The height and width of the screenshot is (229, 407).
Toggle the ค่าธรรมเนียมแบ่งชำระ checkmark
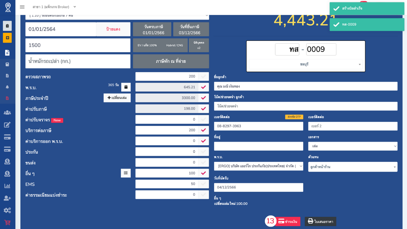(203, 194)
